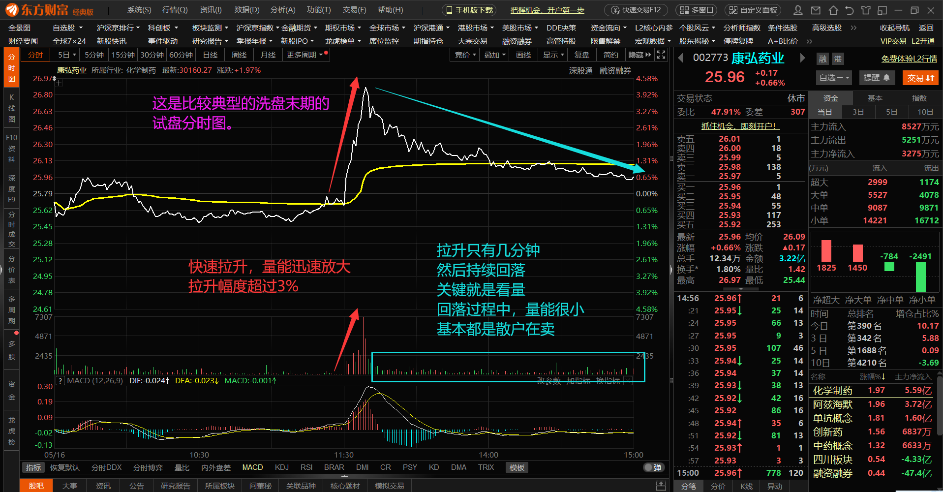The image size is (943, 492).
Task: Click the plus crosshair icon on chart
Action: [x=59, y=83]
